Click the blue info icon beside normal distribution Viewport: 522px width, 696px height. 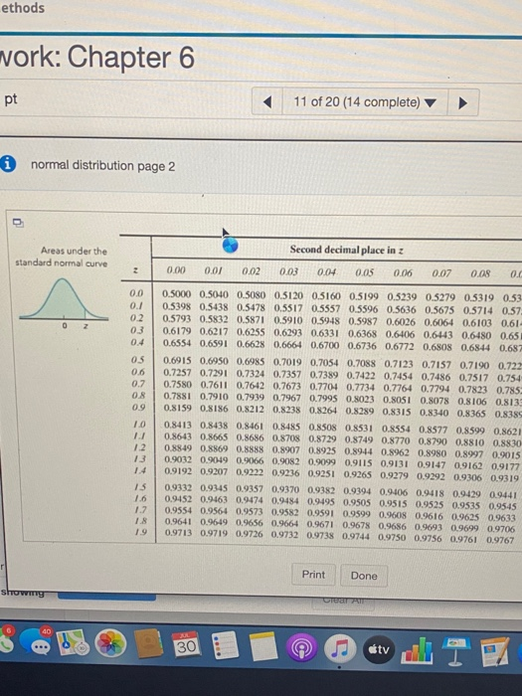tap(8, 164)
